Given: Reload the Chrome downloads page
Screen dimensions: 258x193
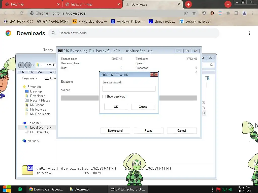Looking at the screenshot, I should pos(22,13).
